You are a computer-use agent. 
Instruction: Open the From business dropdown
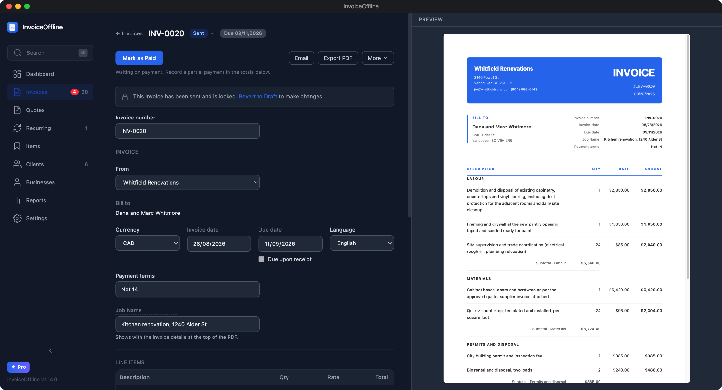tap(188, 183)
